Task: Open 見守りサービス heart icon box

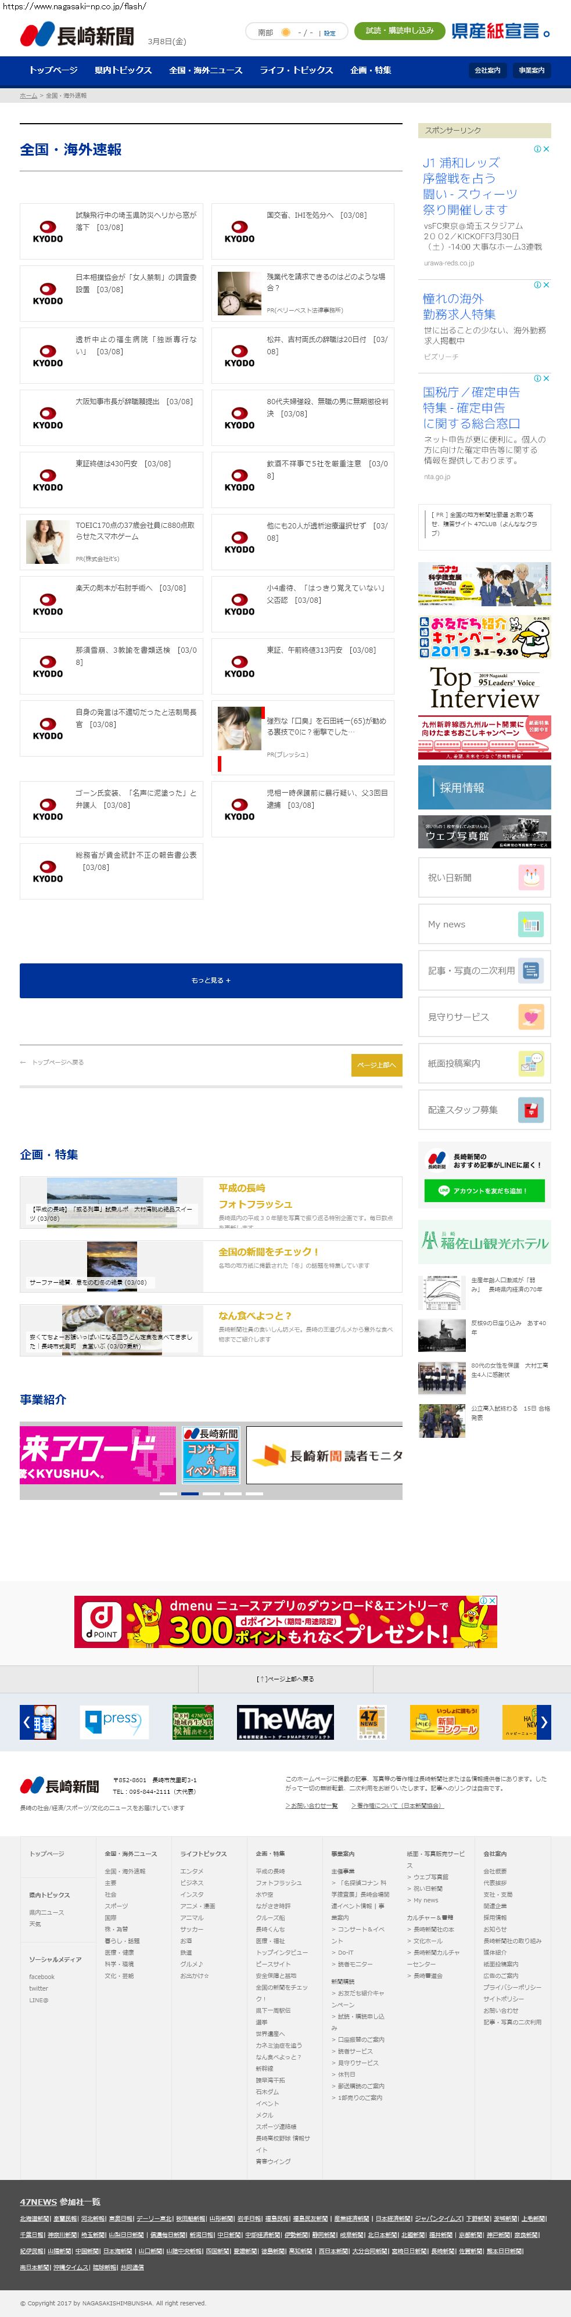Action: (484, 1016)
